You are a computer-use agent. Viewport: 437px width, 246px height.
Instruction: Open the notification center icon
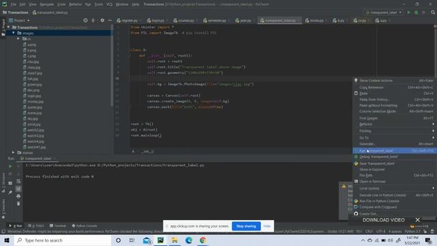428,240
